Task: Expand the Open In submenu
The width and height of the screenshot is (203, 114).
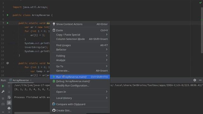Action: (x=80, y=92)
